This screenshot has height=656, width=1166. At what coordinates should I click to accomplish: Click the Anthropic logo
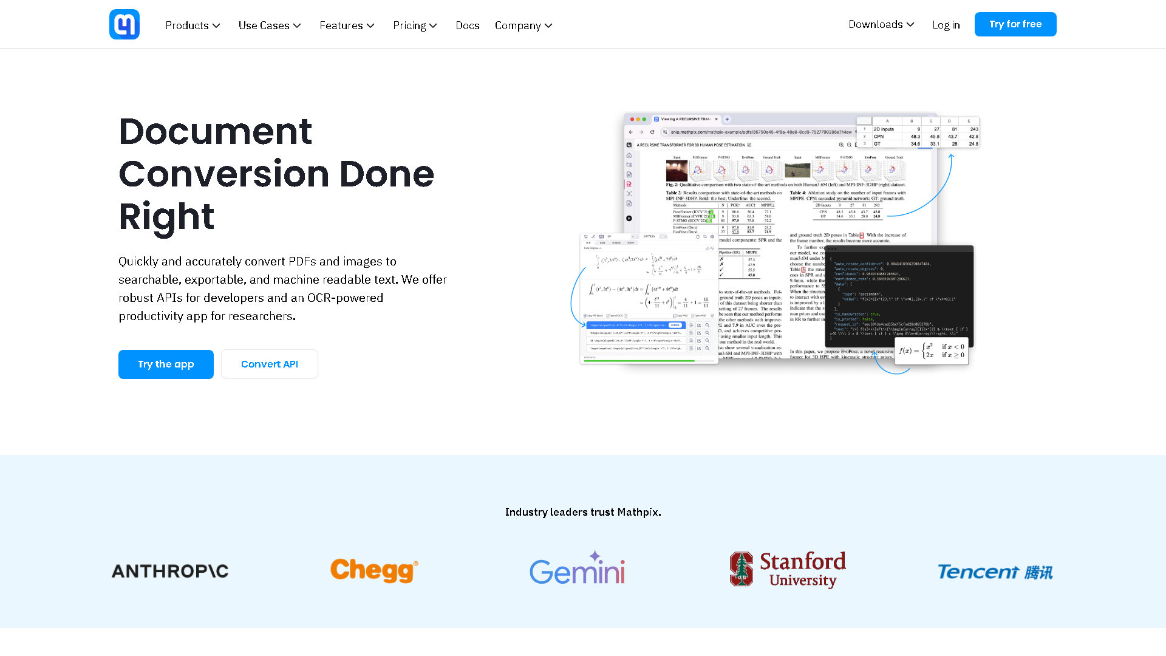point(170,571)
